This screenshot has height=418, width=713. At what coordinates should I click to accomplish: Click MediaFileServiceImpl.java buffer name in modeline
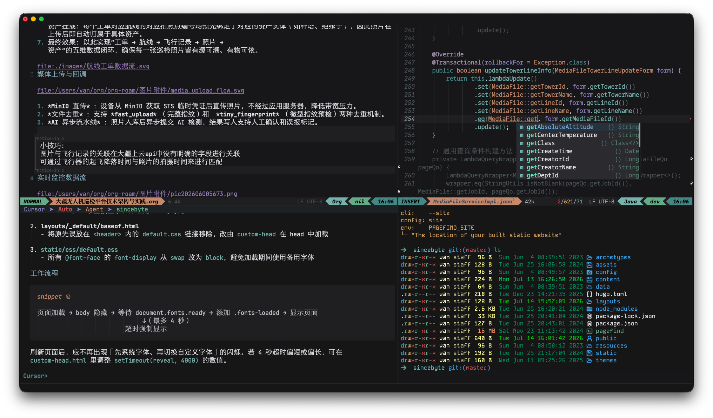(473, 202)
